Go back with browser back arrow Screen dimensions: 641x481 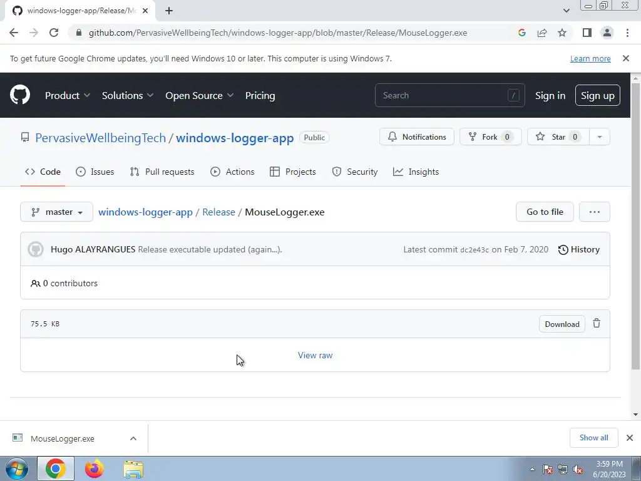tap(14, 33)
